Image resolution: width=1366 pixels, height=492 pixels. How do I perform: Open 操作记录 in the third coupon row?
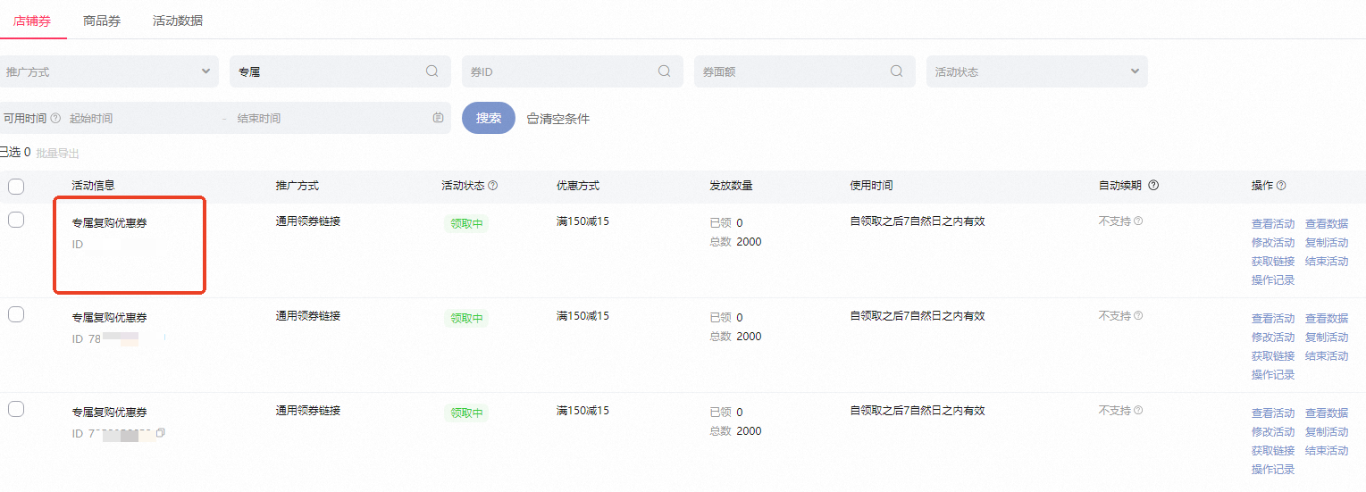coord(1273,470)
